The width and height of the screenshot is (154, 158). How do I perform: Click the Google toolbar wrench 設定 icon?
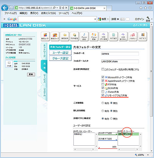click(x=148, y=19)
